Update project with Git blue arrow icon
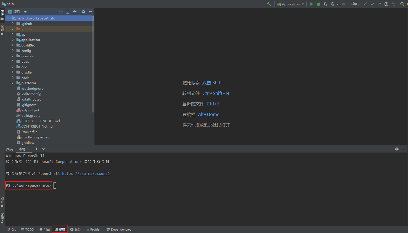 coord(365,4)
